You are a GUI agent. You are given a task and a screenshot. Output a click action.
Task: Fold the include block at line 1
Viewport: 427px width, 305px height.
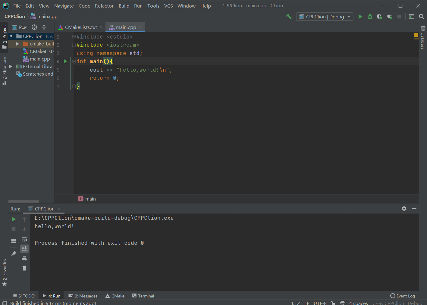pyautogui.click(x=74, y=37)
